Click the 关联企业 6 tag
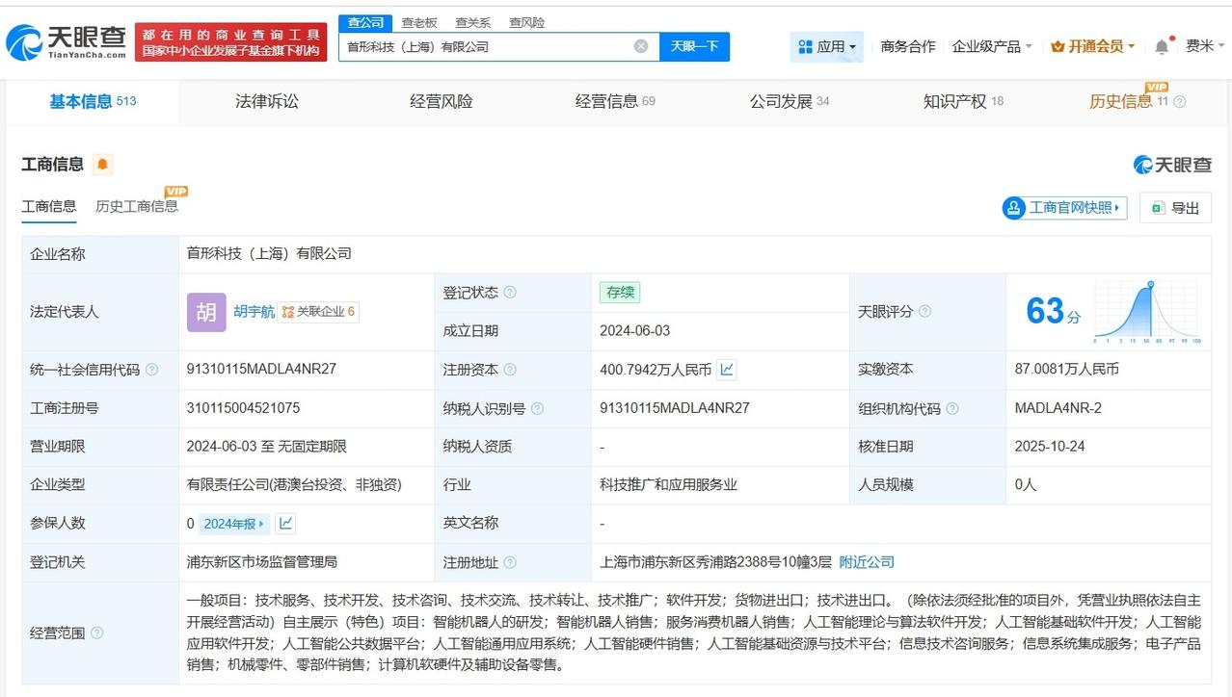 tap(318, 312)
